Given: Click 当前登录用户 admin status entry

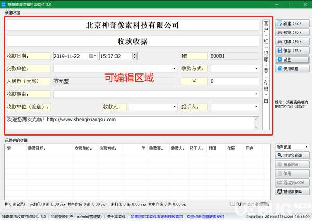Looking at the screenshot, I should [76, 217].
